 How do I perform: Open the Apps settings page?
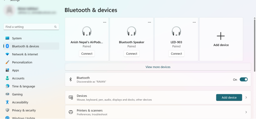(31, 70)
